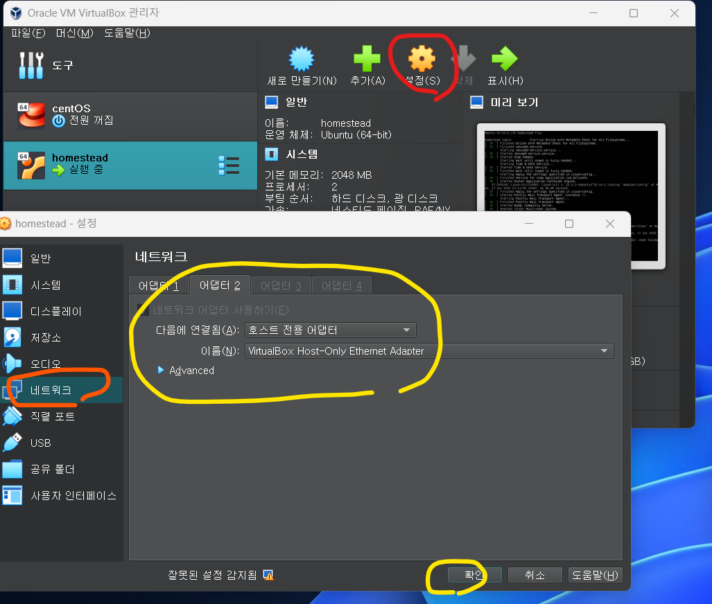The height and width of the screenshot is (604, 712).
Task: Click the Cancel (취소) button
Action: (x=535, y=575)
